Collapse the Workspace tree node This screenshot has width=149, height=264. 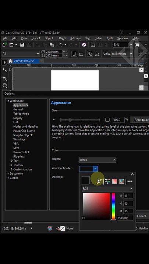[8, 101]
